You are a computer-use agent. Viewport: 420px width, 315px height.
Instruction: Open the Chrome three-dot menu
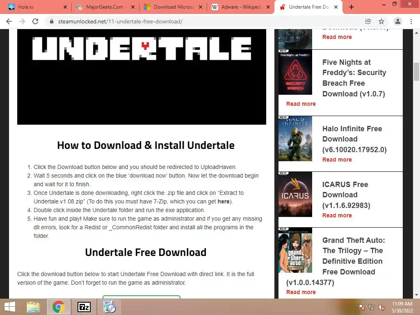[x=411, y=21]
